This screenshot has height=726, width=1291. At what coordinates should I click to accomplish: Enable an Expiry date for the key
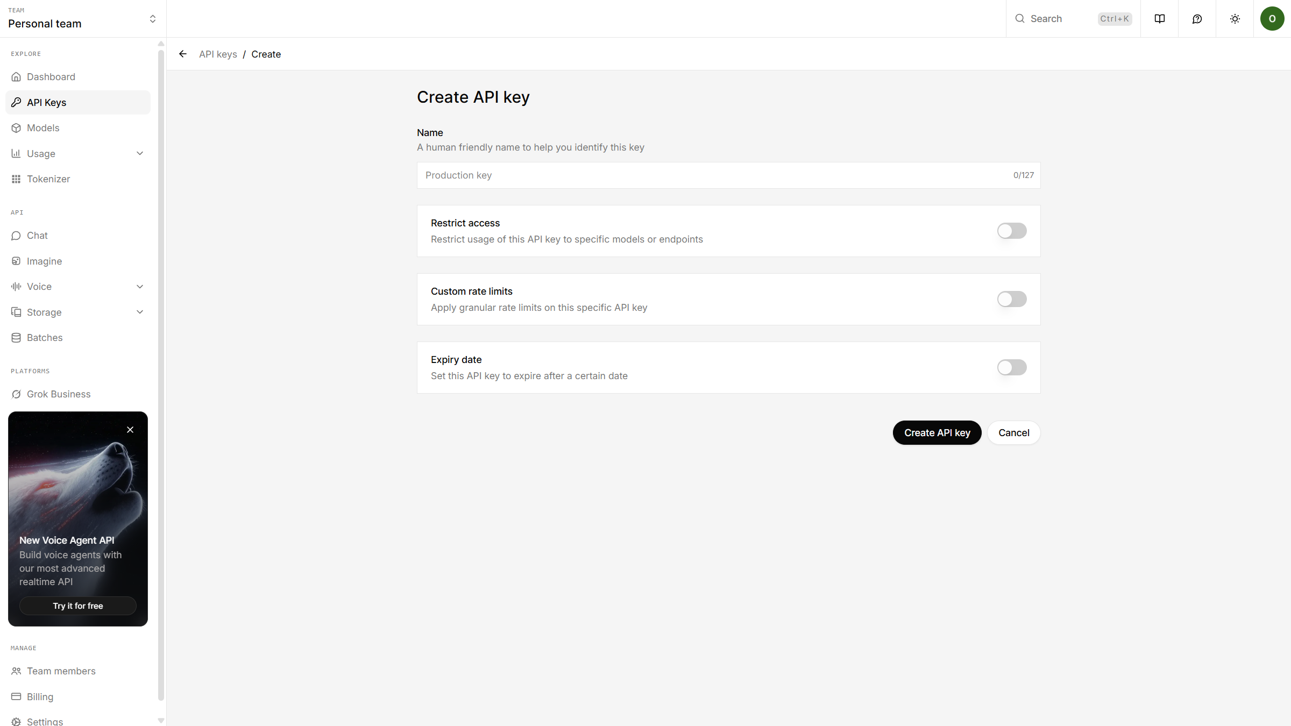[x=1011, y=367]
